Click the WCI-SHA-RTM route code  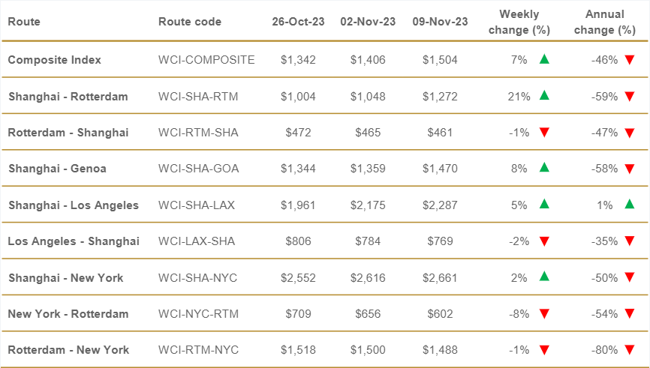198,96
